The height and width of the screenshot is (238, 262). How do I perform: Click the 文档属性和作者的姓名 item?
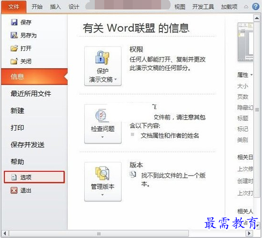pyautogui.click(x=170, y=135)
